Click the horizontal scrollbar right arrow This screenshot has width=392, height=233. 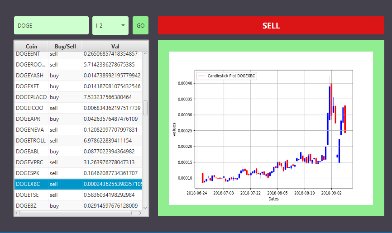coord(140,213)
